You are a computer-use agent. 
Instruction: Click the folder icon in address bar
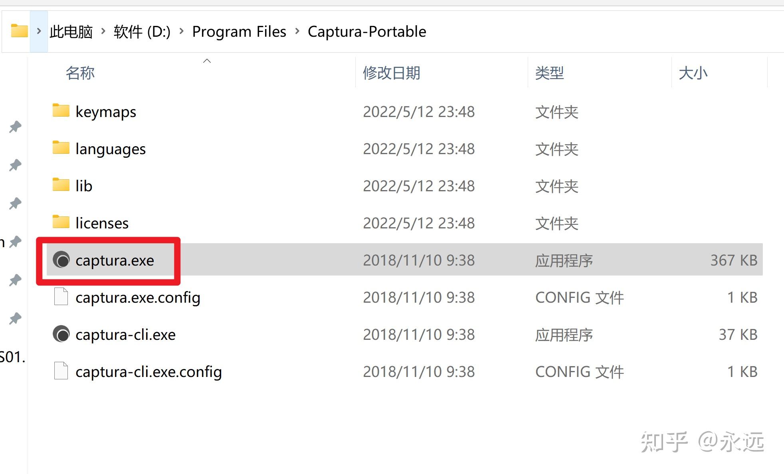click(x=19, y=31)
